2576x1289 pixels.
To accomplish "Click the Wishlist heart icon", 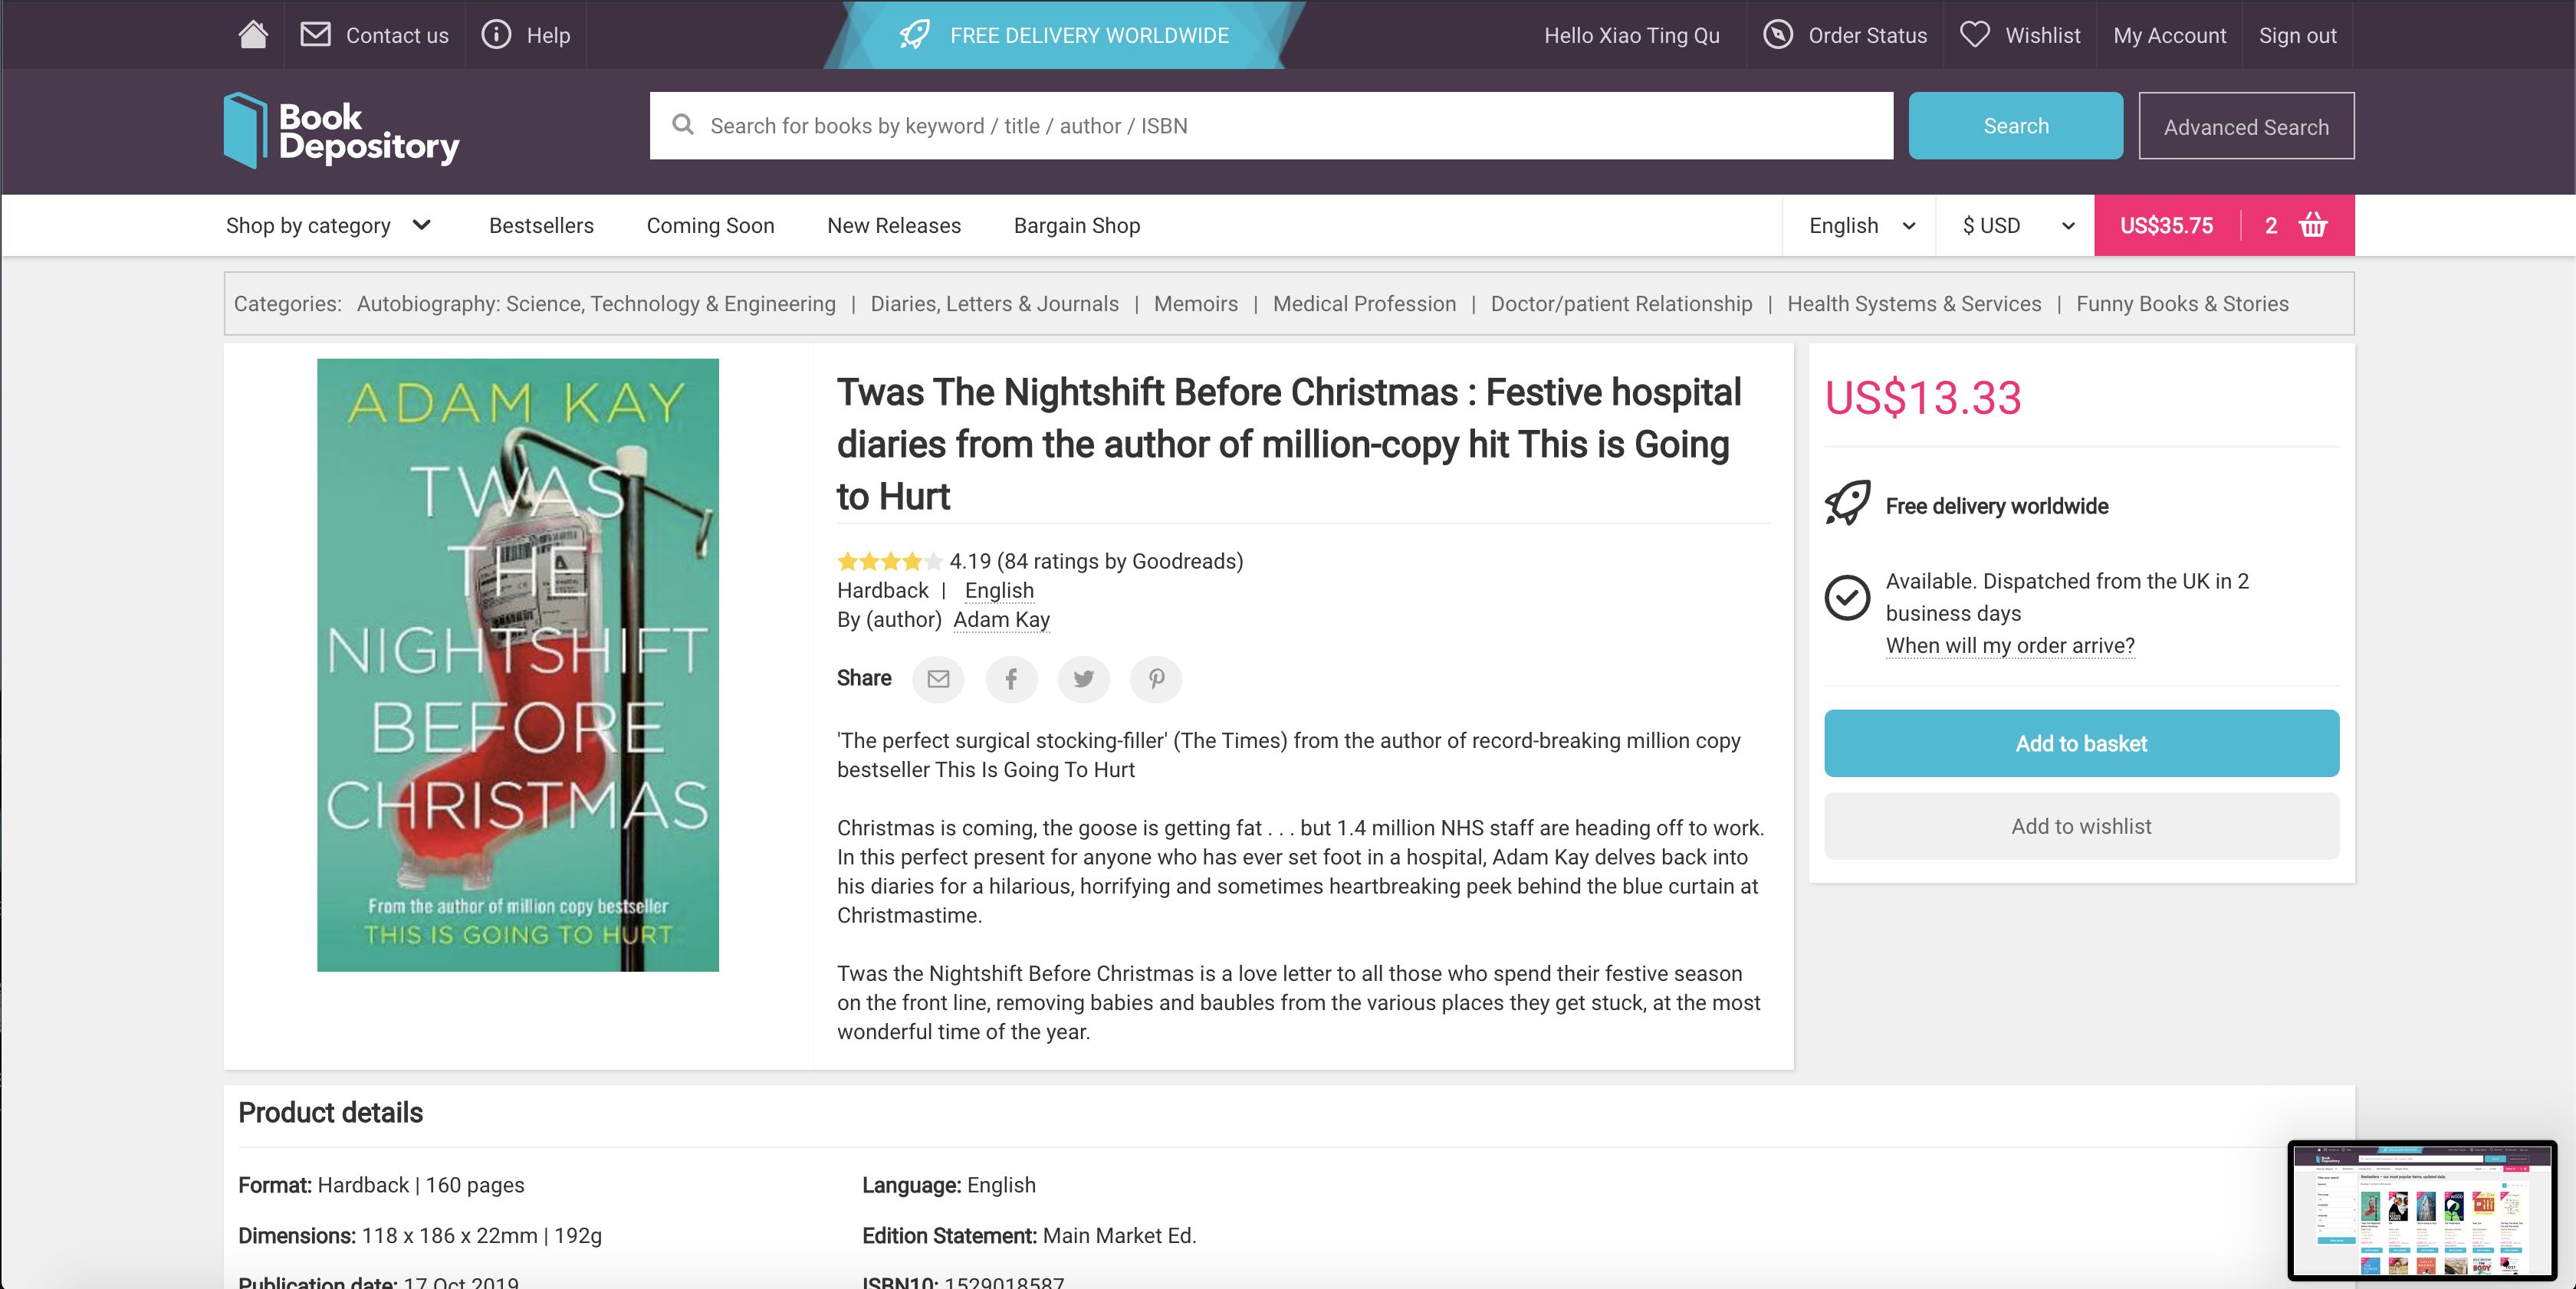I will click(1974, 35).
